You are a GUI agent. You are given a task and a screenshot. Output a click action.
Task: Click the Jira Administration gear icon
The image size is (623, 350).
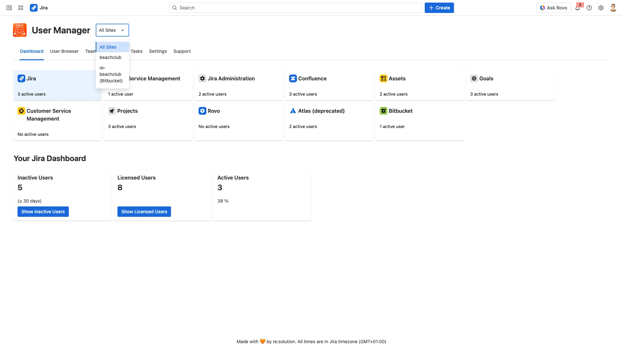click(x=202, y=78)
